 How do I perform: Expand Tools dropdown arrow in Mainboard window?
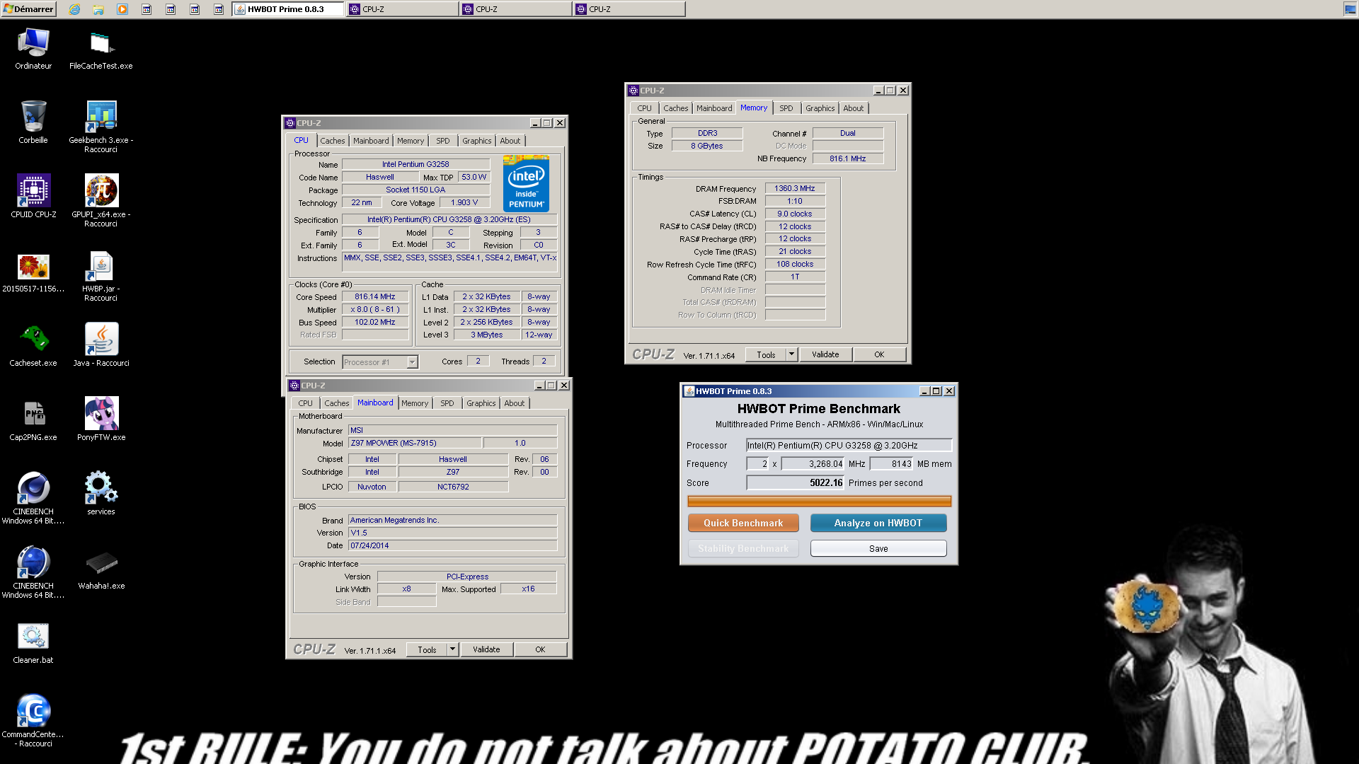(453, 649)
